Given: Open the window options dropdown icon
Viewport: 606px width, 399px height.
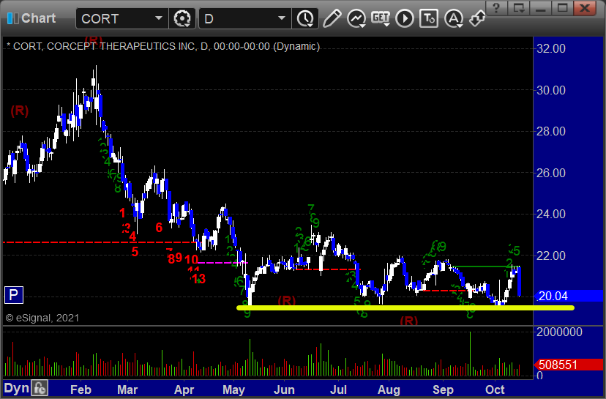Looking at the screenshot, I should click(519, 8).
